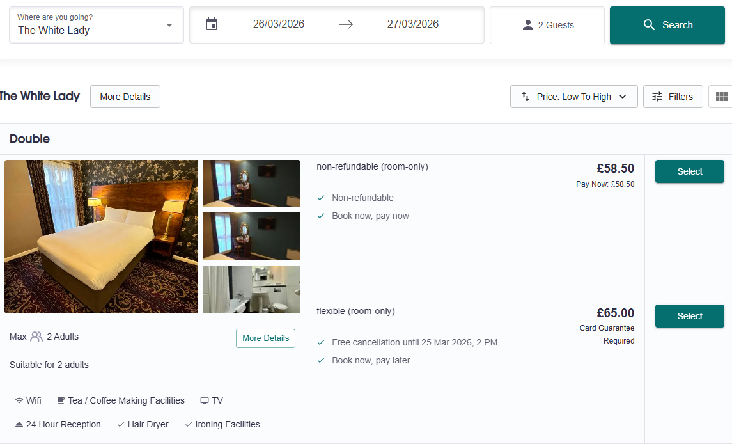Screen dimensions: 732x444
Task: Open the Where are you going dropdown
Action: (x=97, y=25)
